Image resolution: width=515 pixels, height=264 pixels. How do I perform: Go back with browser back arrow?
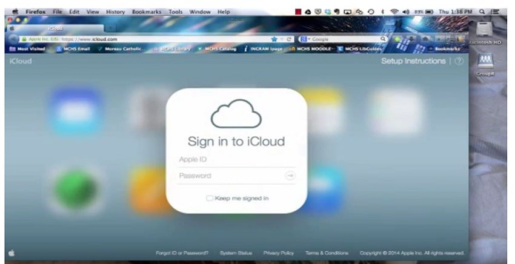(x=13, y=39)
